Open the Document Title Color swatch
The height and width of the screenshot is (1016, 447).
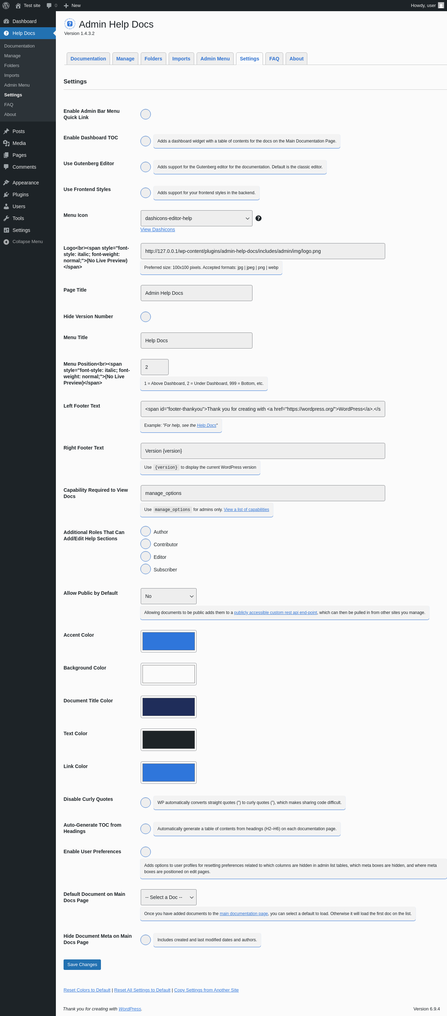[168, 707]
